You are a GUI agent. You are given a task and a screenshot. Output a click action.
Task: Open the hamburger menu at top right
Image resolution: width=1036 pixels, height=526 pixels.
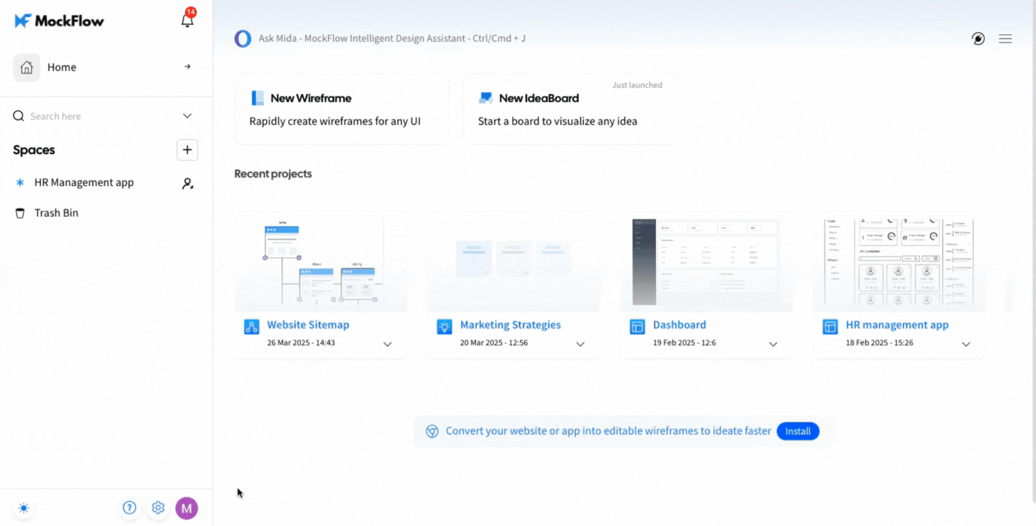point(1005,39)
